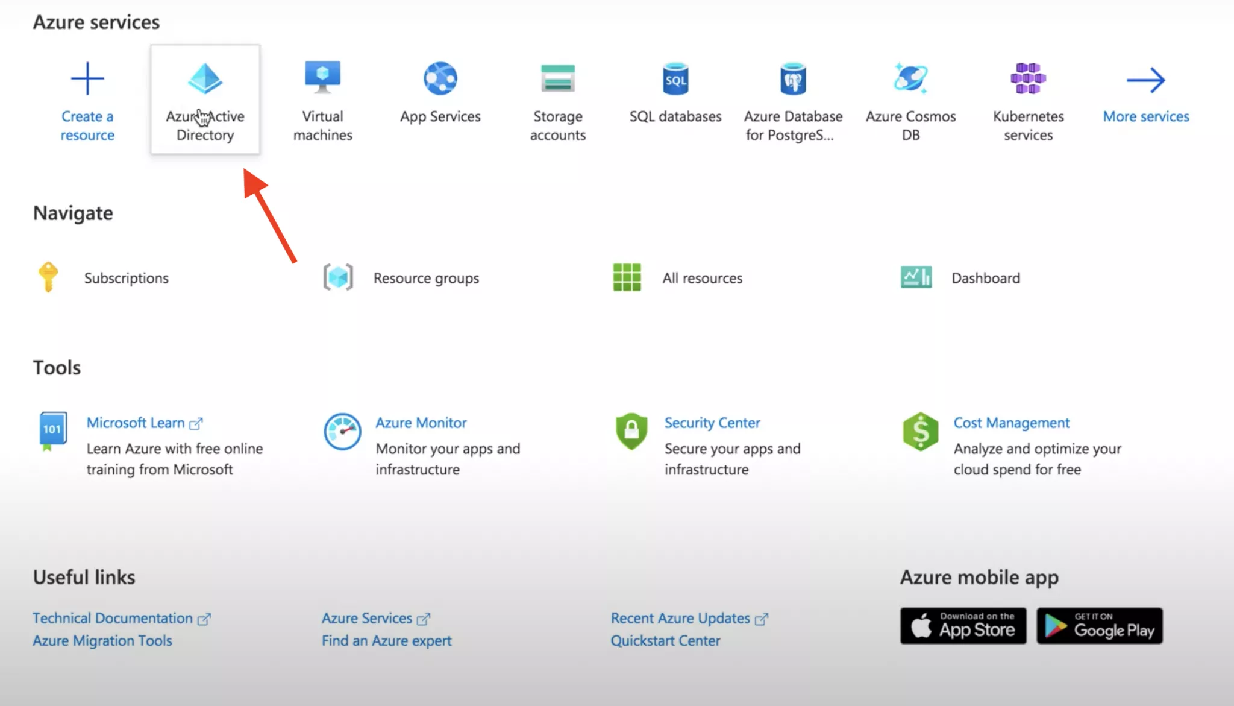Screen dimensions: 1234x706
Task: Click the Security Center shield icon
Action: click(x=631, y=431)
